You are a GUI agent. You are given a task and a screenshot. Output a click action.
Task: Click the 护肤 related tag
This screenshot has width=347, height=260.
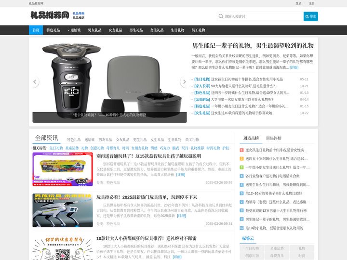tap(226, 148)
